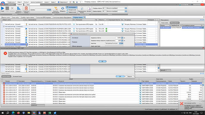The width and height of the screenshot is (205, 115).
Task: Open Предпросмотр печати print preview
Action: [82, 9]
